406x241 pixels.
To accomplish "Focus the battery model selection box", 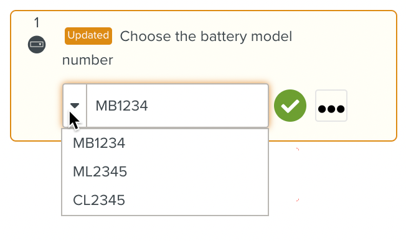I will pos(166,106).
